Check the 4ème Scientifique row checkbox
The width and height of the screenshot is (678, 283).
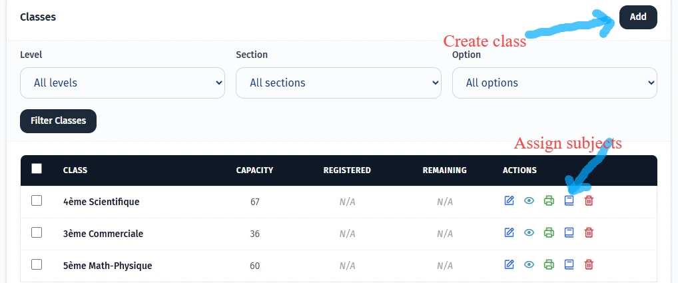(x=37, y=200)
